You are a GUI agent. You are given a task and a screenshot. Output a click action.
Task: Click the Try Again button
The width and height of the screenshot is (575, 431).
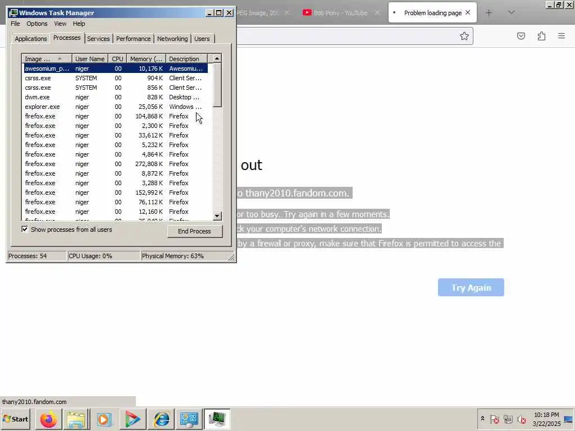(x=471, y=288)
